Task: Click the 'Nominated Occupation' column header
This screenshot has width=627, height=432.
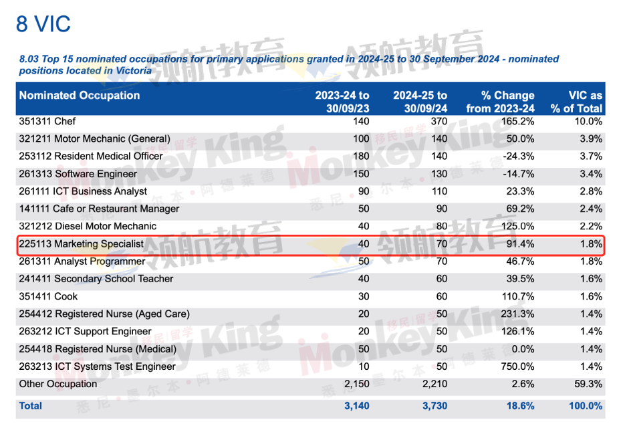Action: point(80,96)
